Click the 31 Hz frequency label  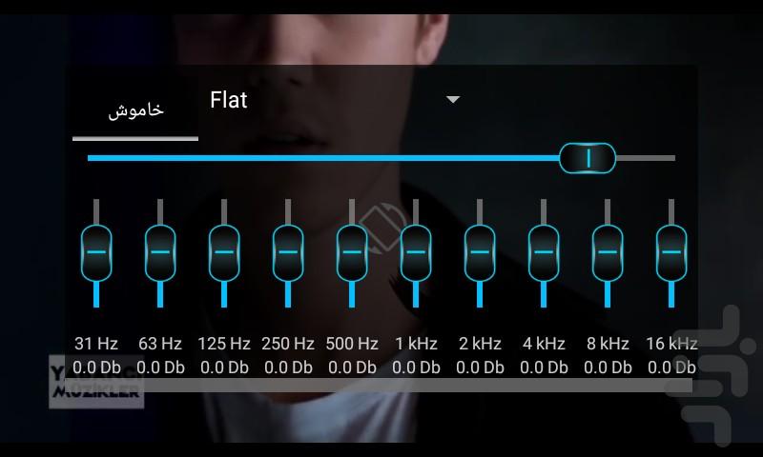tap(96, 344)
